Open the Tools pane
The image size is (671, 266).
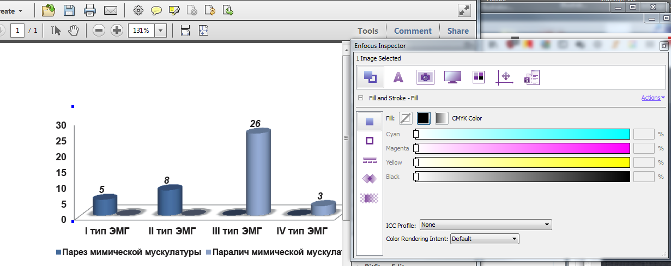coord(368,31)
